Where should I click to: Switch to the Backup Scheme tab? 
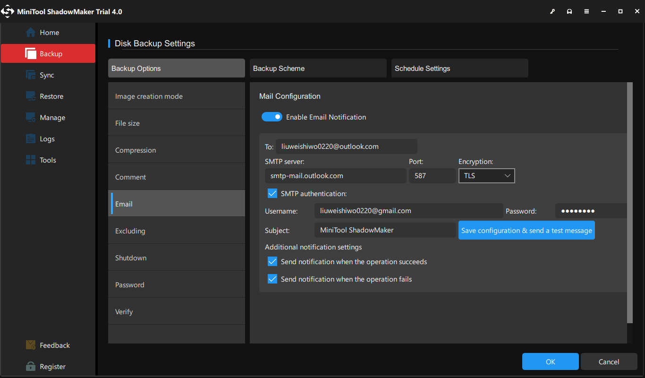click(x=318, y=69)
